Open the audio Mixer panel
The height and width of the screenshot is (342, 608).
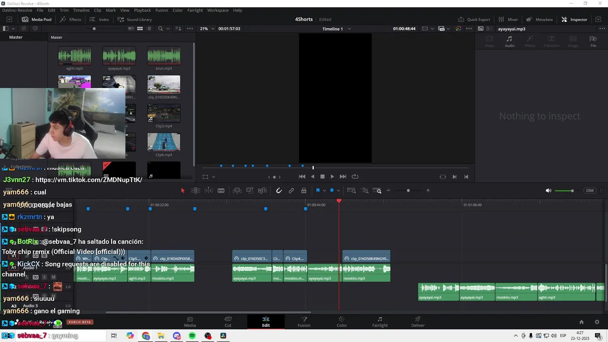[x=508, y=19]
